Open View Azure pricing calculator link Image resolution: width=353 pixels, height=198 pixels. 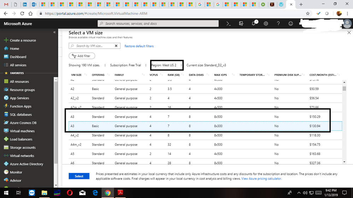(x=261, y=179)
